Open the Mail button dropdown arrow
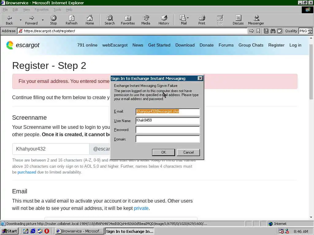This screenshot has height=235, width=314. pyautogui.click(x=188, y=18)
